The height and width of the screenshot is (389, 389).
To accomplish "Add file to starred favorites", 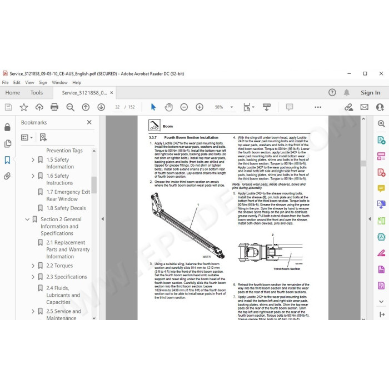I will click(x=24, y=107).
